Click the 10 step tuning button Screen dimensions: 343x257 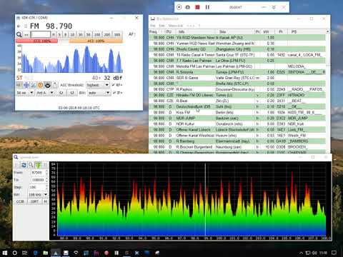72,35
